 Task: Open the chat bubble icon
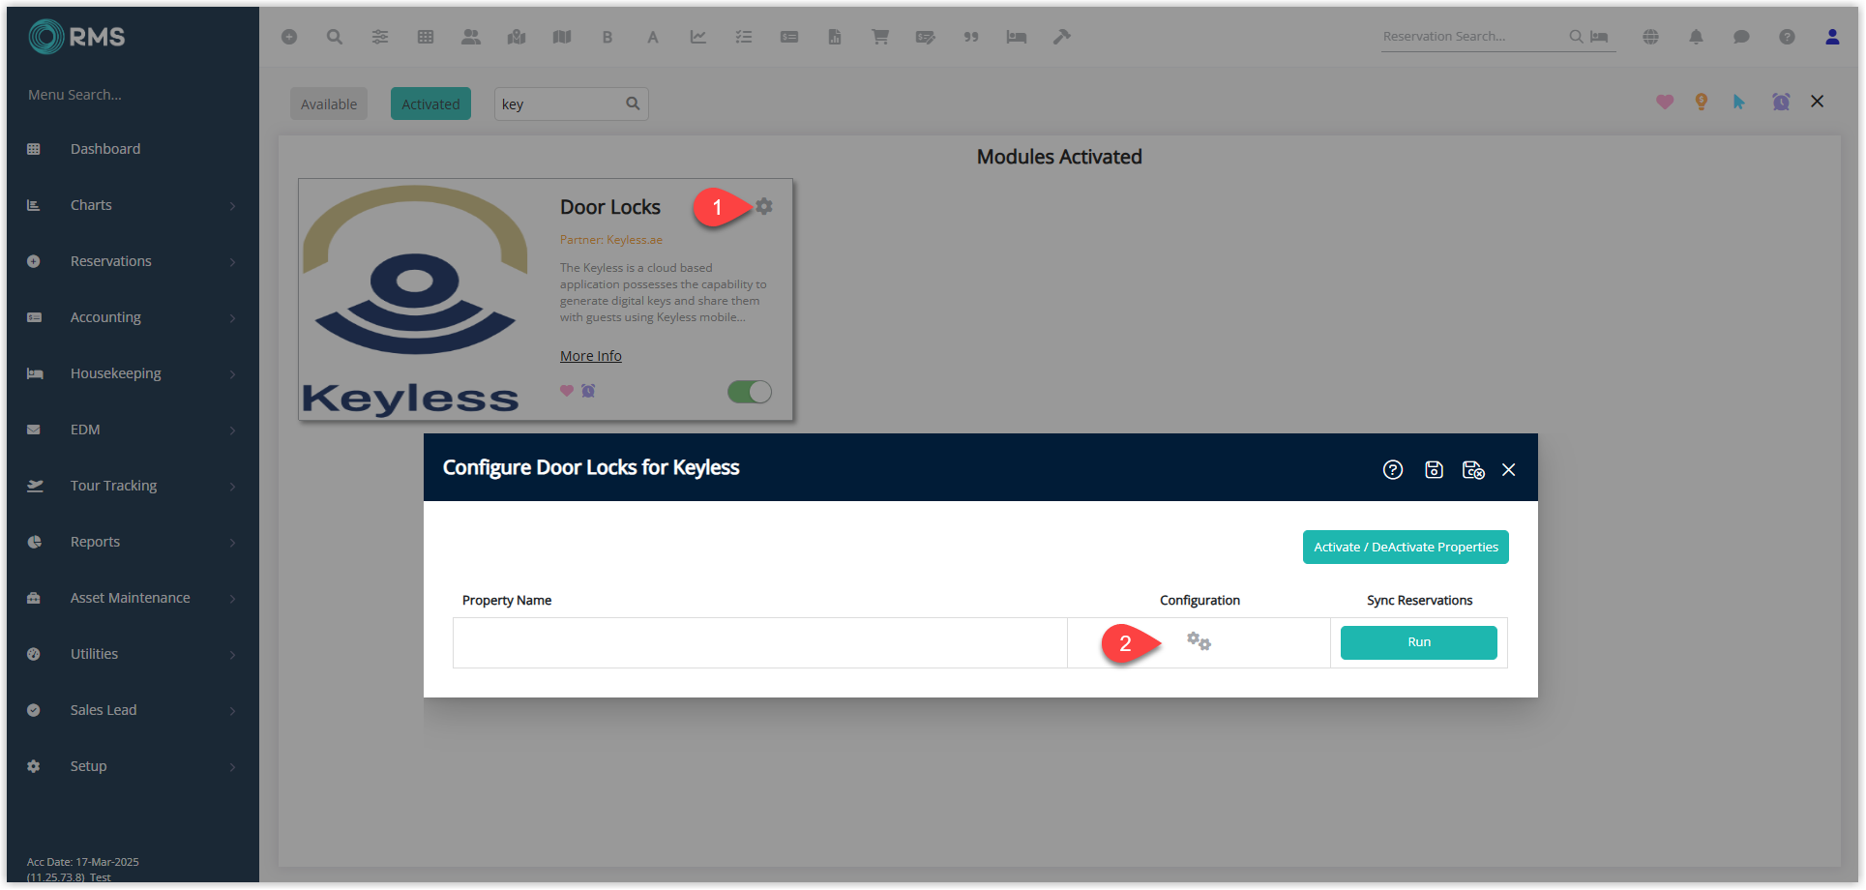point(1742,37)
